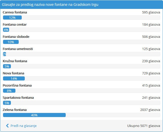Click the Nova fontana 14% progress bar
The height and width of the screenshot is (132, 163).
(14, 78)
